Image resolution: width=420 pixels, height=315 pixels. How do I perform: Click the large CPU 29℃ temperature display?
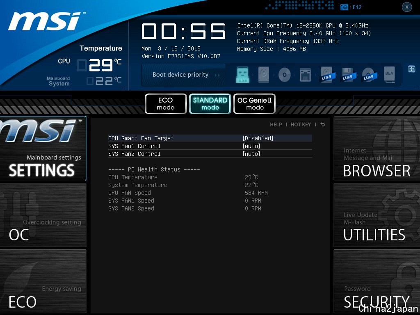(99, 65)
